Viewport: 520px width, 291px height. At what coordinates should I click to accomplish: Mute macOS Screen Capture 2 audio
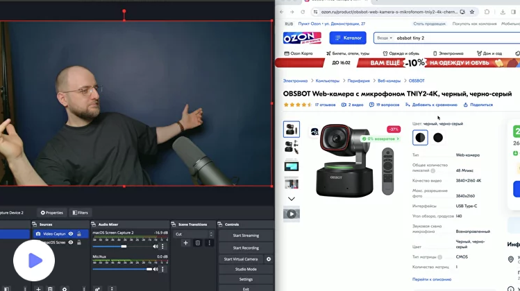coord(156,246)
